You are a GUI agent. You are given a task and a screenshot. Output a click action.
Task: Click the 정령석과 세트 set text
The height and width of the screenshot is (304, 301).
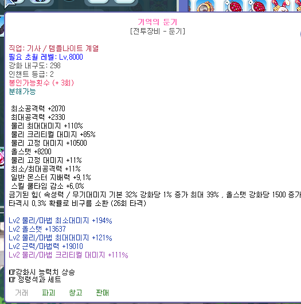(40, 279)
